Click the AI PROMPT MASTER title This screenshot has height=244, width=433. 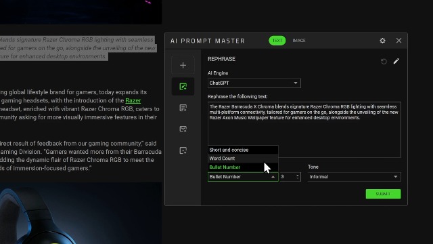click(x=208, y=41)
